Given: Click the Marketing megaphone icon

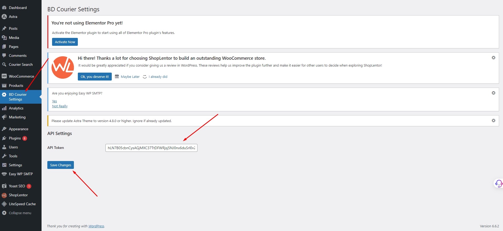Looking at the screenshot, I should [4, 117].
